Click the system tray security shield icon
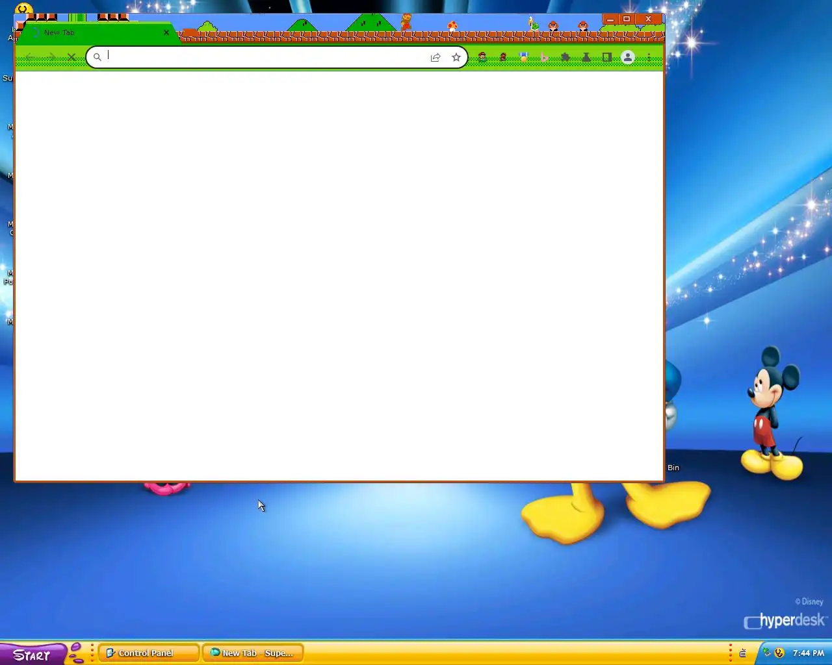This screenshot has height=665, width=832. pos(779,653)
